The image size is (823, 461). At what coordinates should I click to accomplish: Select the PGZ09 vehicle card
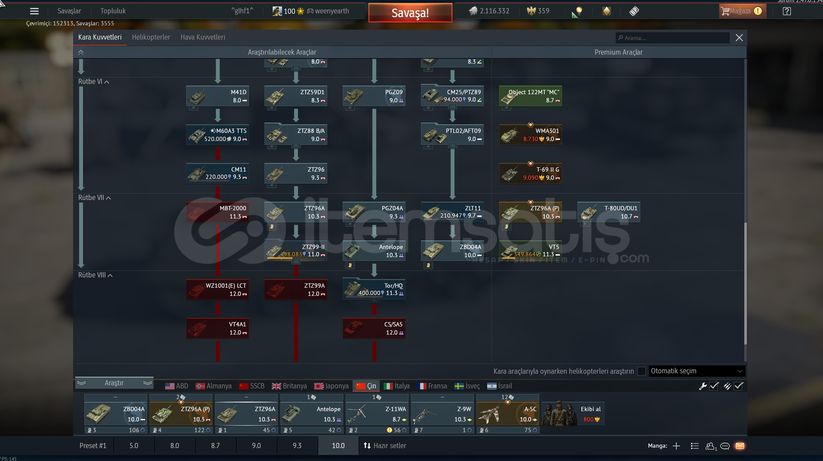tap(374, 96)
